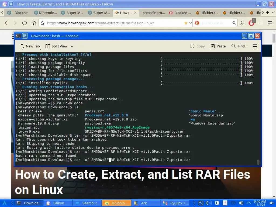Click 'Prodkeys.net_v19.0.0' directory name in terminal
This screenshot has height=207, width=276.
point(106,115)
